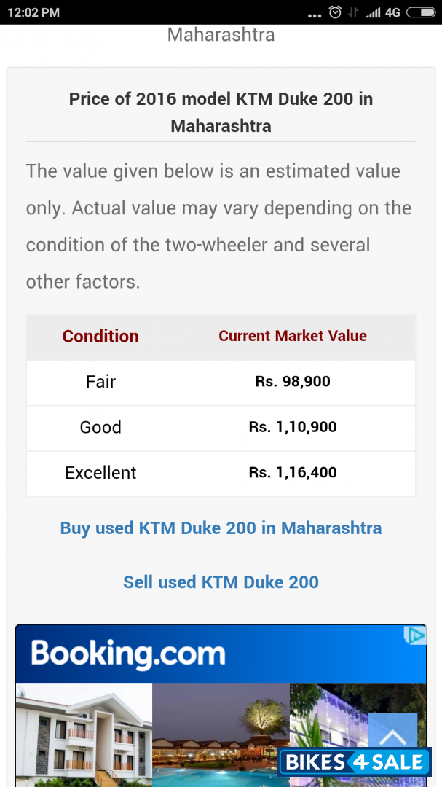Select the resort pool night thumbnail
Viewport: 442px width, 787px height.
point(221,735)
